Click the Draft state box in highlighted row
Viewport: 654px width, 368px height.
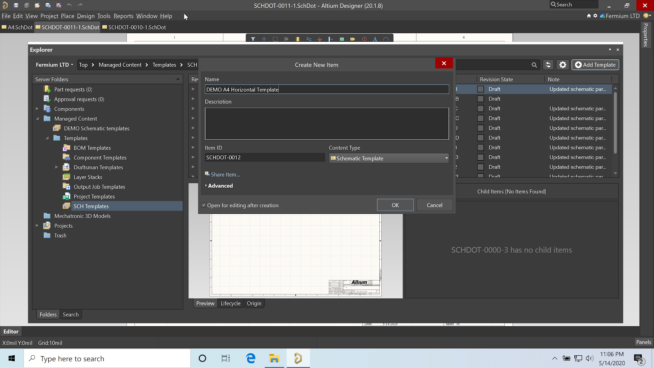tap(481, 89)
